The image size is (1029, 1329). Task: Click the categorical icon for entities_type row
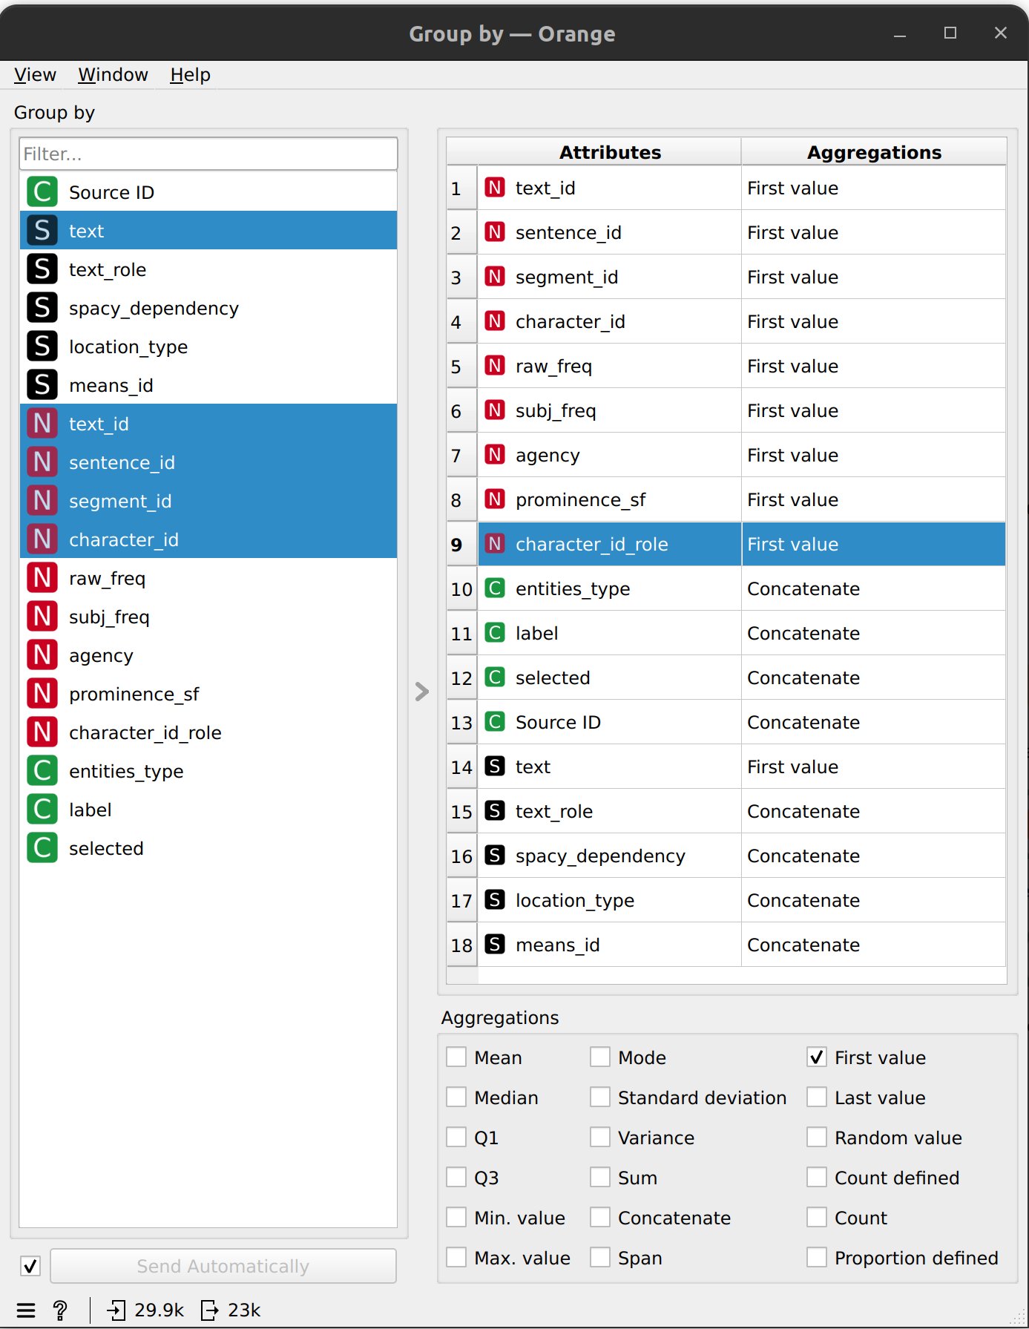pos(495,588)
